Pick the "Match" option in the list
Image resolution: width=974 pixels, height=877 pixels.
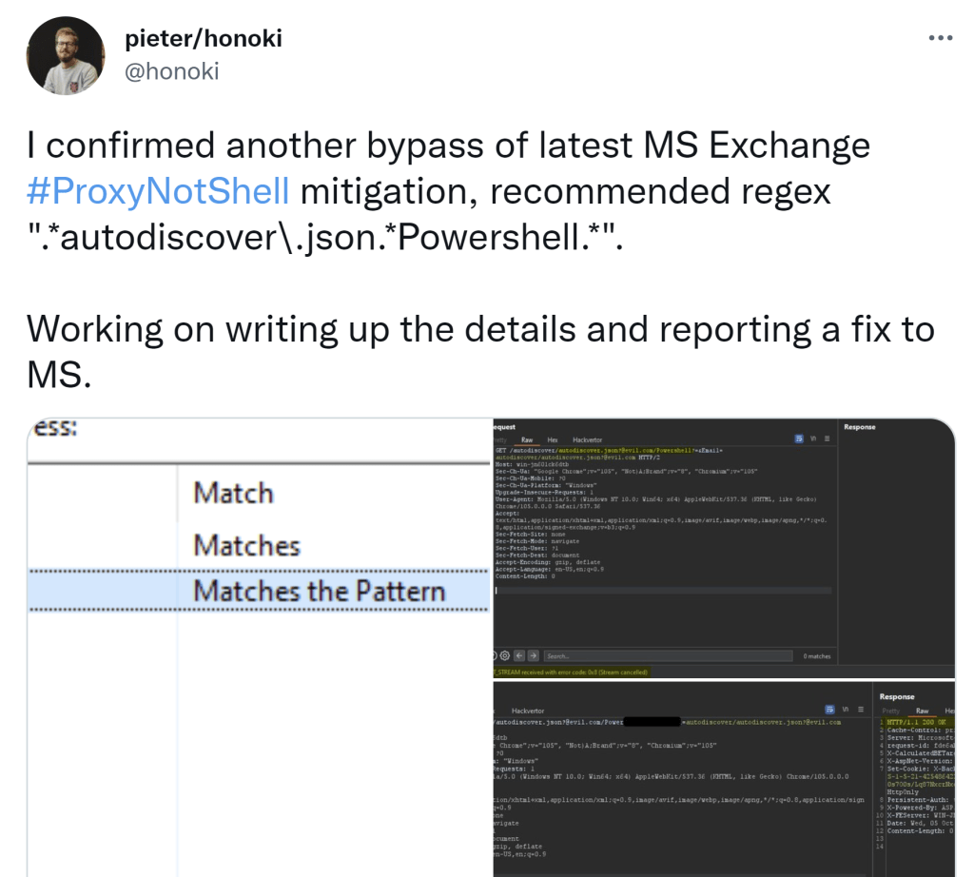tap(233, 494)
